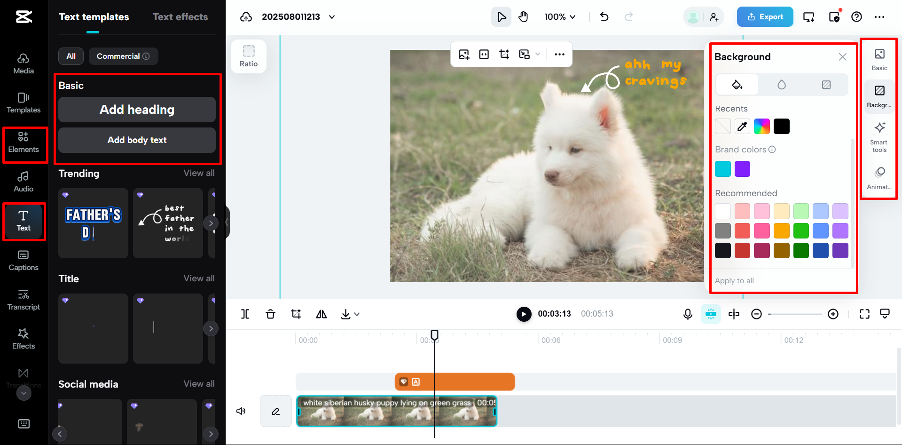Click the cover edit pencil button
Viewport: 902px width, 445px height.
coord(276,411)
